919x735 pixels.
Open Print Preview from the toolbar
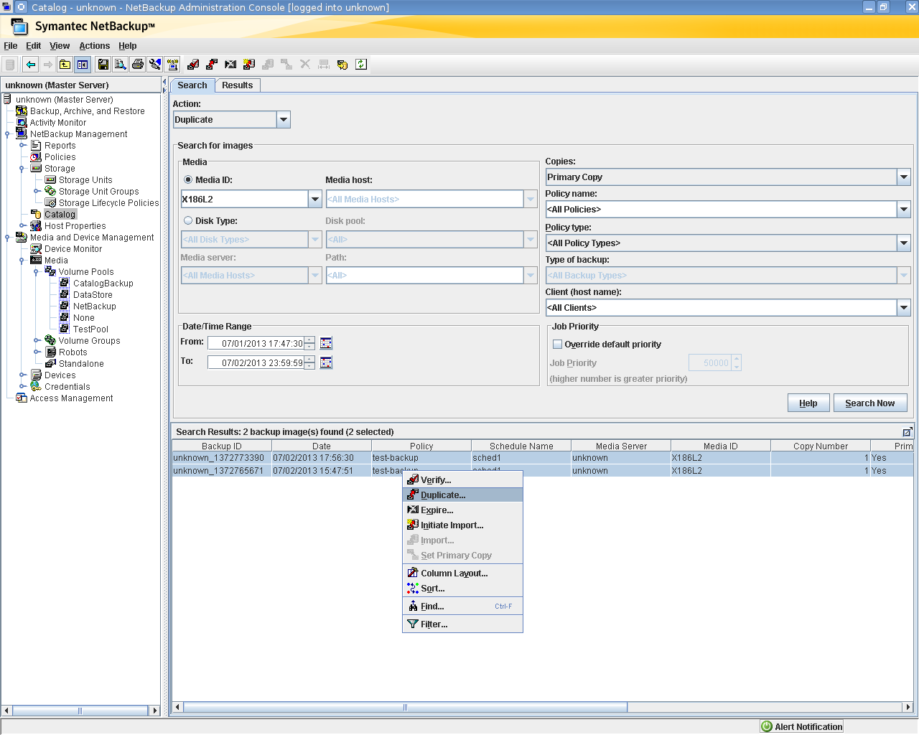(121, 65)
